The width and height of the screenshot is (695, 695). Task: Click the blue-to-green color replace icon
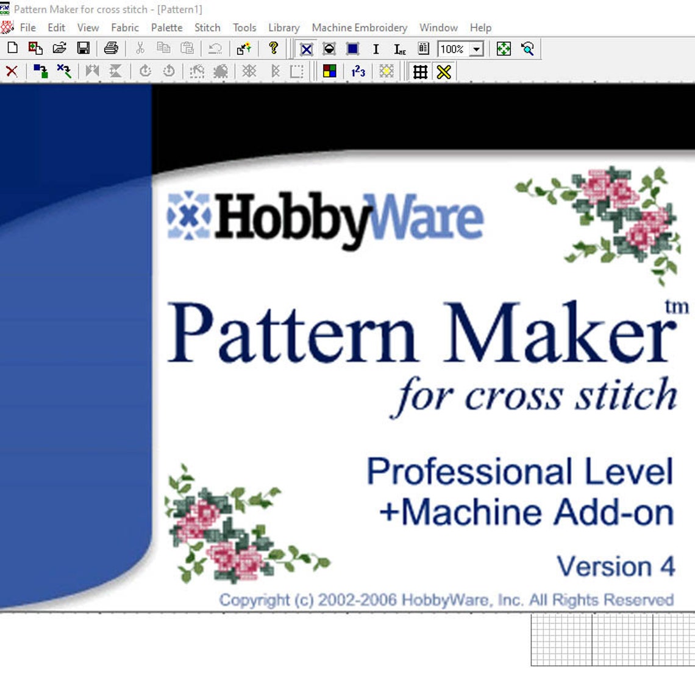click(x=41, y=71)
